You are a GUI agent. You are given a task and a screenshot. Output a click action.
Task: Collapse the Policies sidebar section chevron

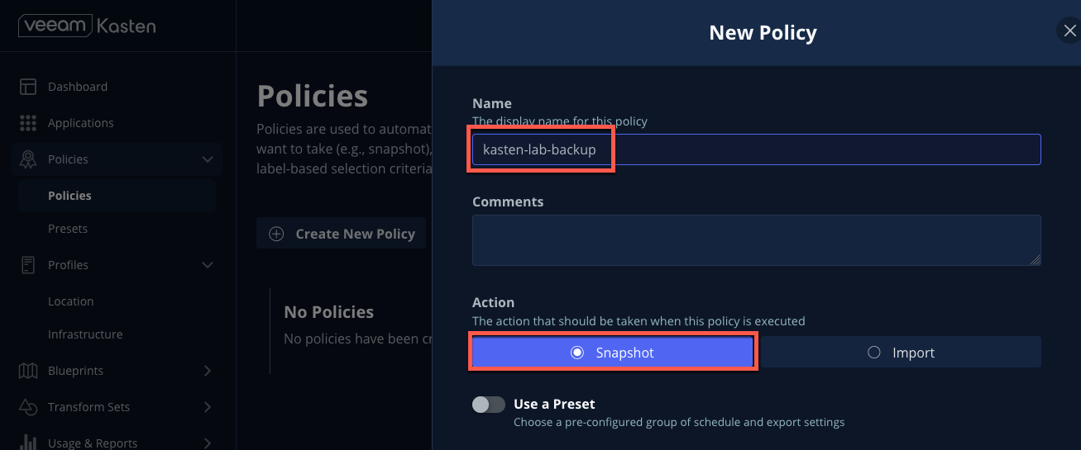coord(208,159)
